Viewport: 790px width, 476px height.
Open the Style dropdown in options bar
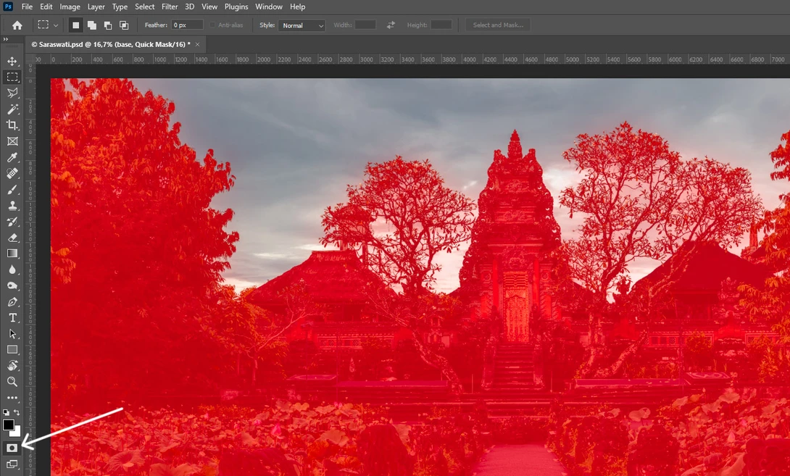302,25
